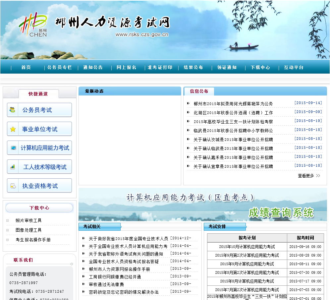Click the 2015年7月第2次计算机应用能力考试 row
The image size is (330, 300).
[265, 290]
